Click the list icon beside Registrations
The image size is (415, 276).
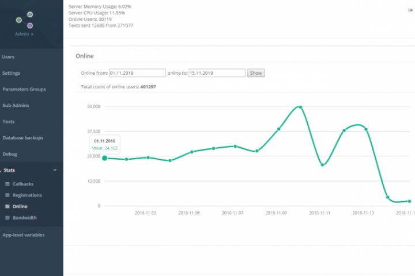(x=7, y=195)
